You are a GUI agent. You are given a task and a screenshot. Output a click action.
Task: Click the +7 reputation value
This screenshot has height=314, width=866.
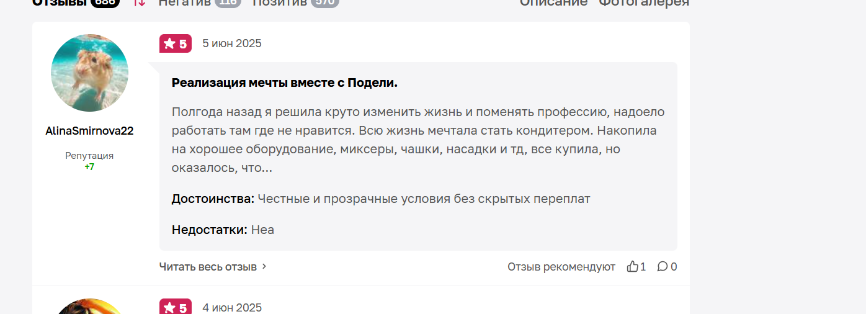89,167
